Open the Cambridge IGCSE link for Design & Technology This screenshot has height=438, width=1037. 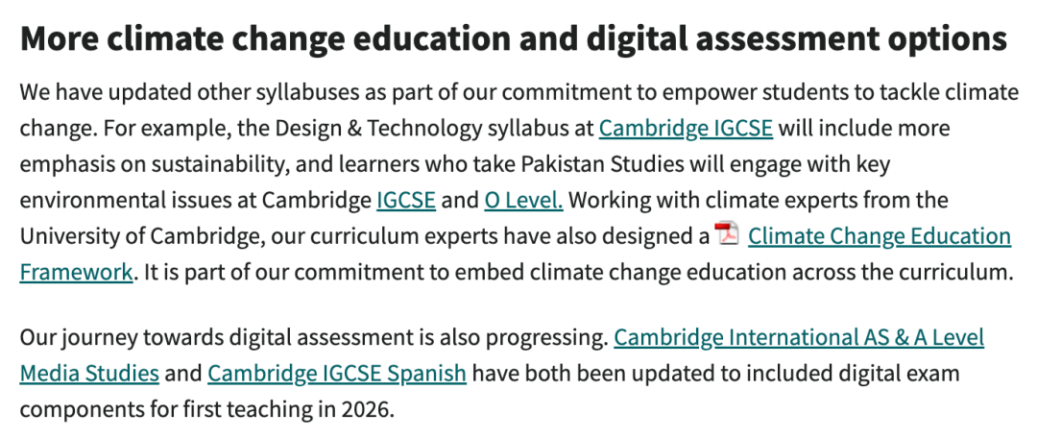pyautogui.click(x=686, y=128)
